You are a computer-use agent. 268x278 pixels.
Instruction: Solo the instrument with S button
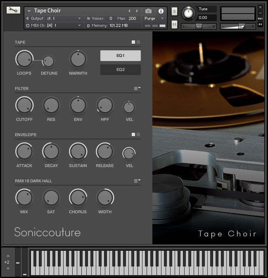coord(174,12)
